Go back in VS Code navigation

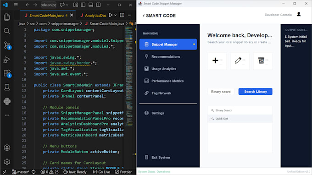[27, 5]
